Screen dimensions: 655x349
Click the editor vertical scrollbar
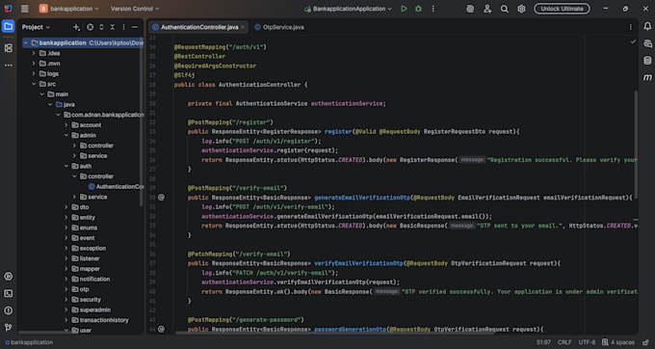pos(636,145)
